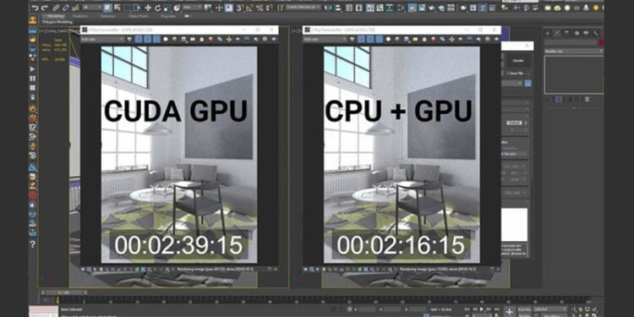Click the pink MAXScript listener box
Screen dimensions: 634x317
pyautogui.click(x=43, y=309)
